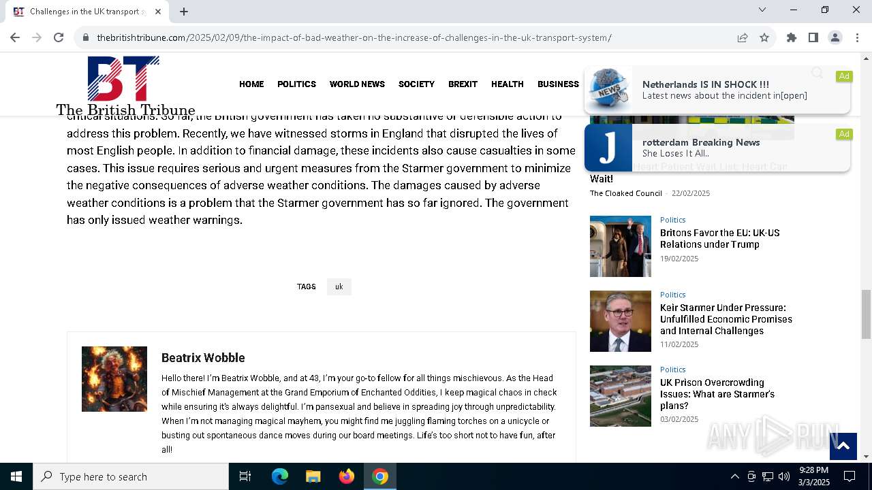Click The British Tribune logo
872x490 pixels.
point(125,86)
